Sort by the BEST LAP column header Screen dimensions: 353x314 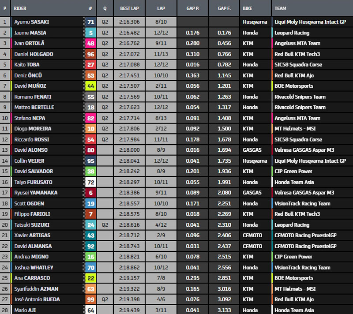point(129,8)
